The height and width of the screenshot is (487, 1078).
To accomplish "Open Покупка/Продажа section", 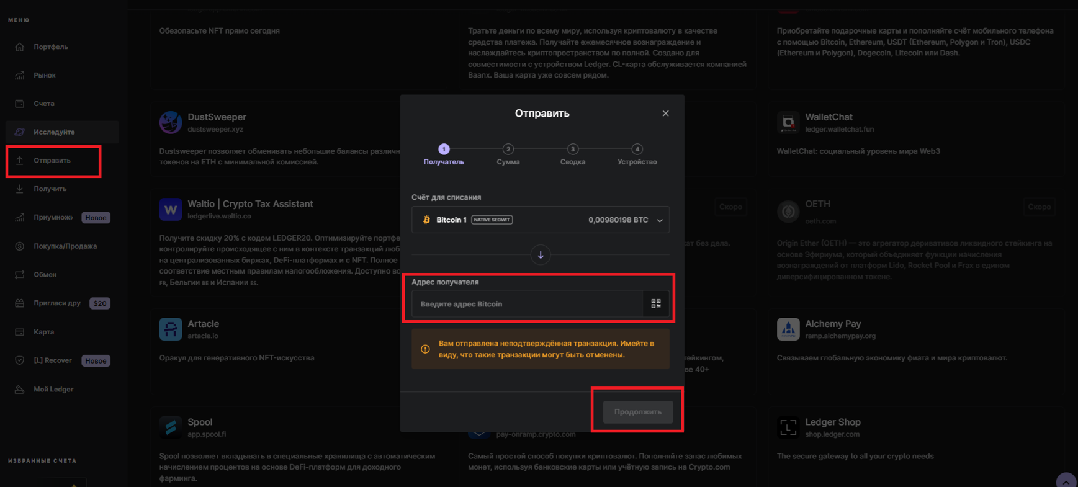I will pos(65,246).
